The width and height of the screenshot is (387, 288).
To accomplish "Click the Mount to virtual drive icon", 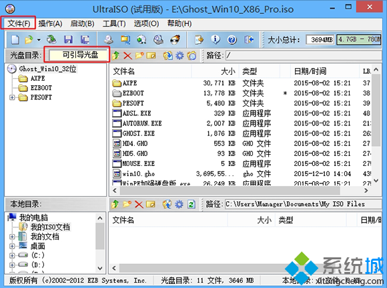I will click(x=141, y=39).
